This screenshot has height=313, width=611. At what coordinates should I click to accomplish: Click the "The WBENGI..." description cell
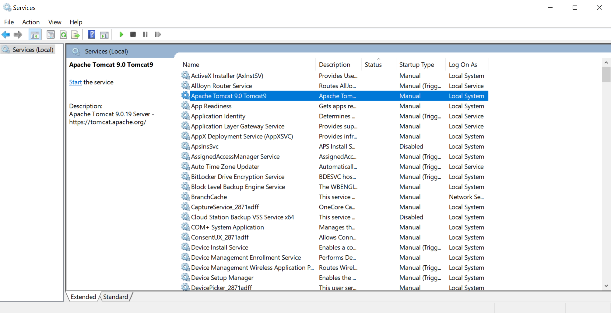coord(338,187)
